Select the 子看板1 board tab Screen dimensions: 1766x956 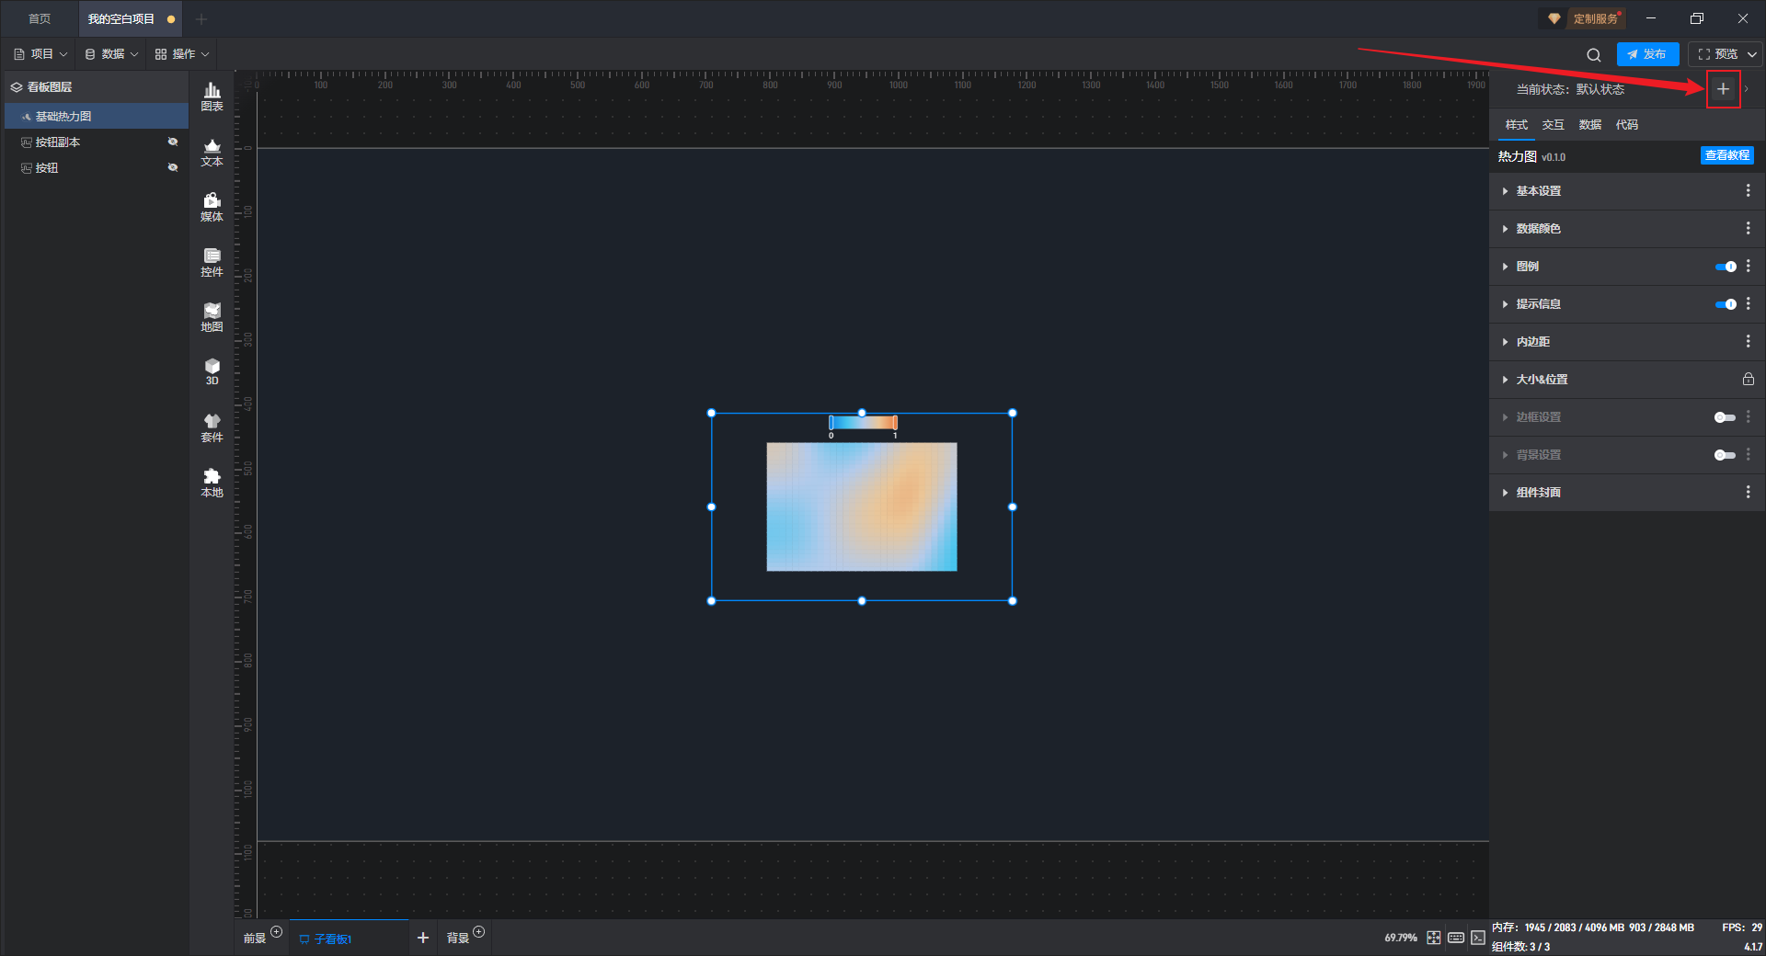click(350, 939)
